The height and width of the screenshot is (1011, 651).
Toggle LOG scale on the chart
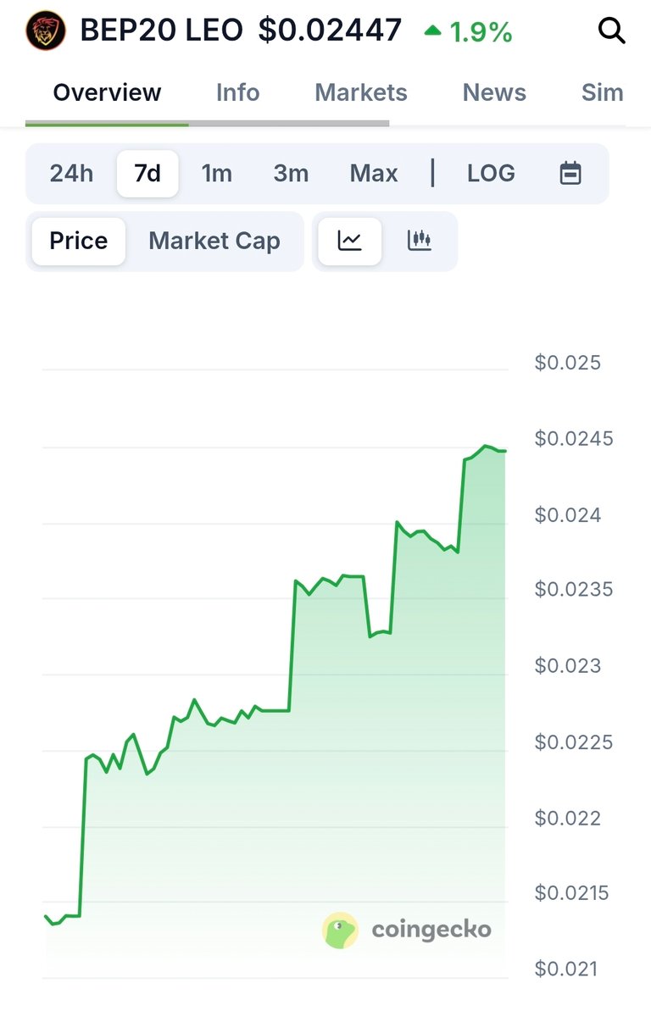tap(491, 173)
